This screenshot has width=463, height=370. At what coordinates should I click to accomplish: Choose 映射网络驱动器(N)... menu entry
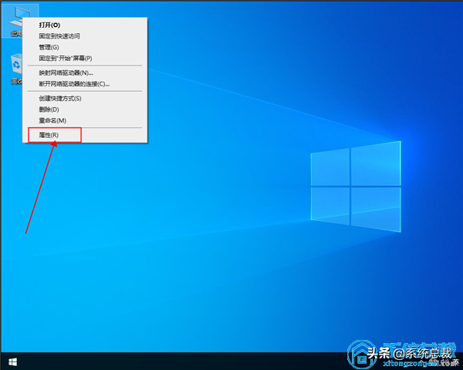85,73
